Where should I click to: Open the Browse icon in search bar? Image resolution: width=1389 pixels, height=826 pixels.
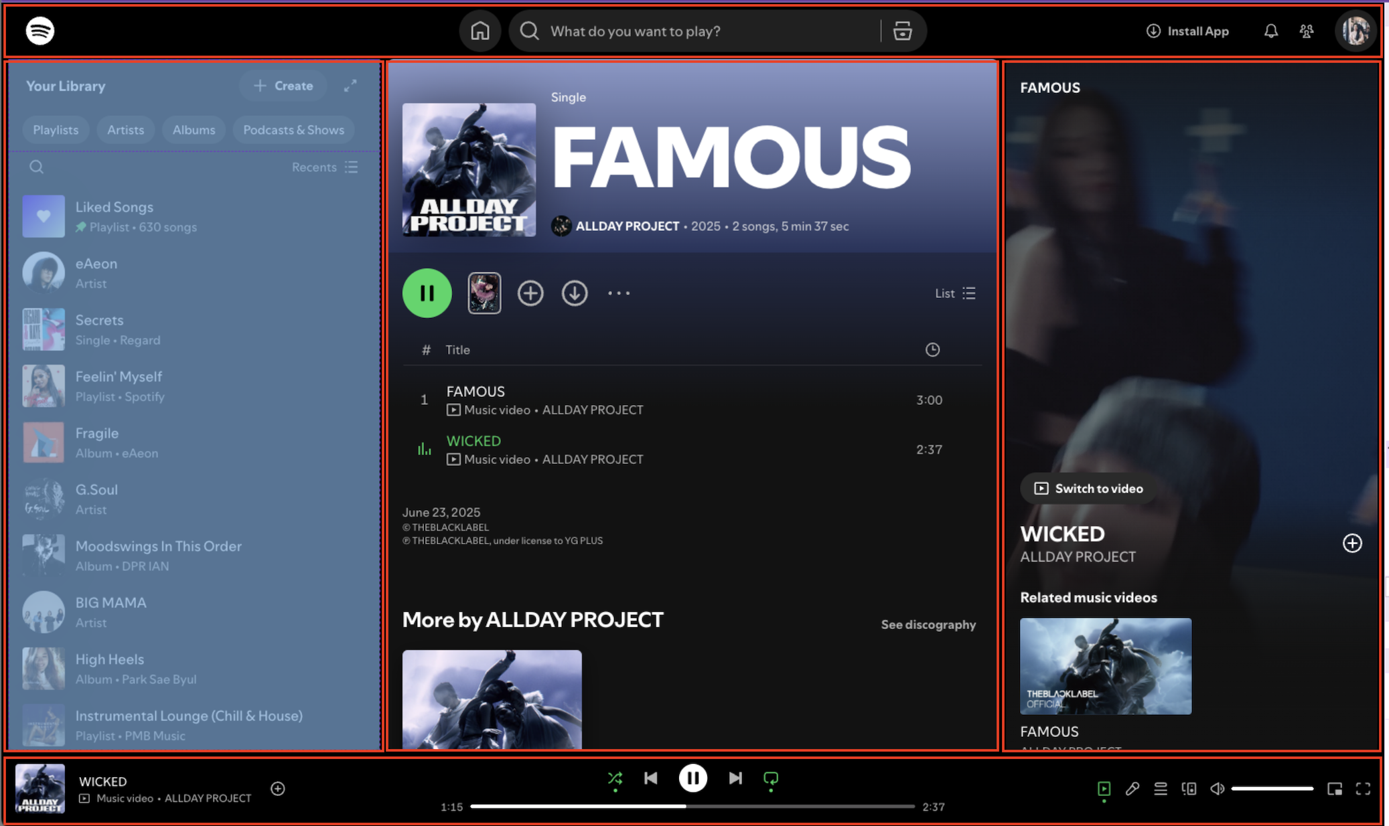point(902,31)
